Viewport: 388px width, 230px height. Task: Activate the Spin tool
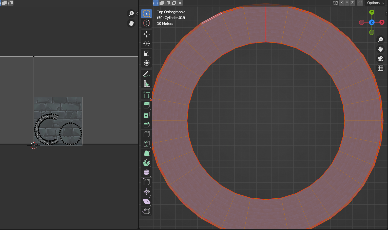coord(146,163)
